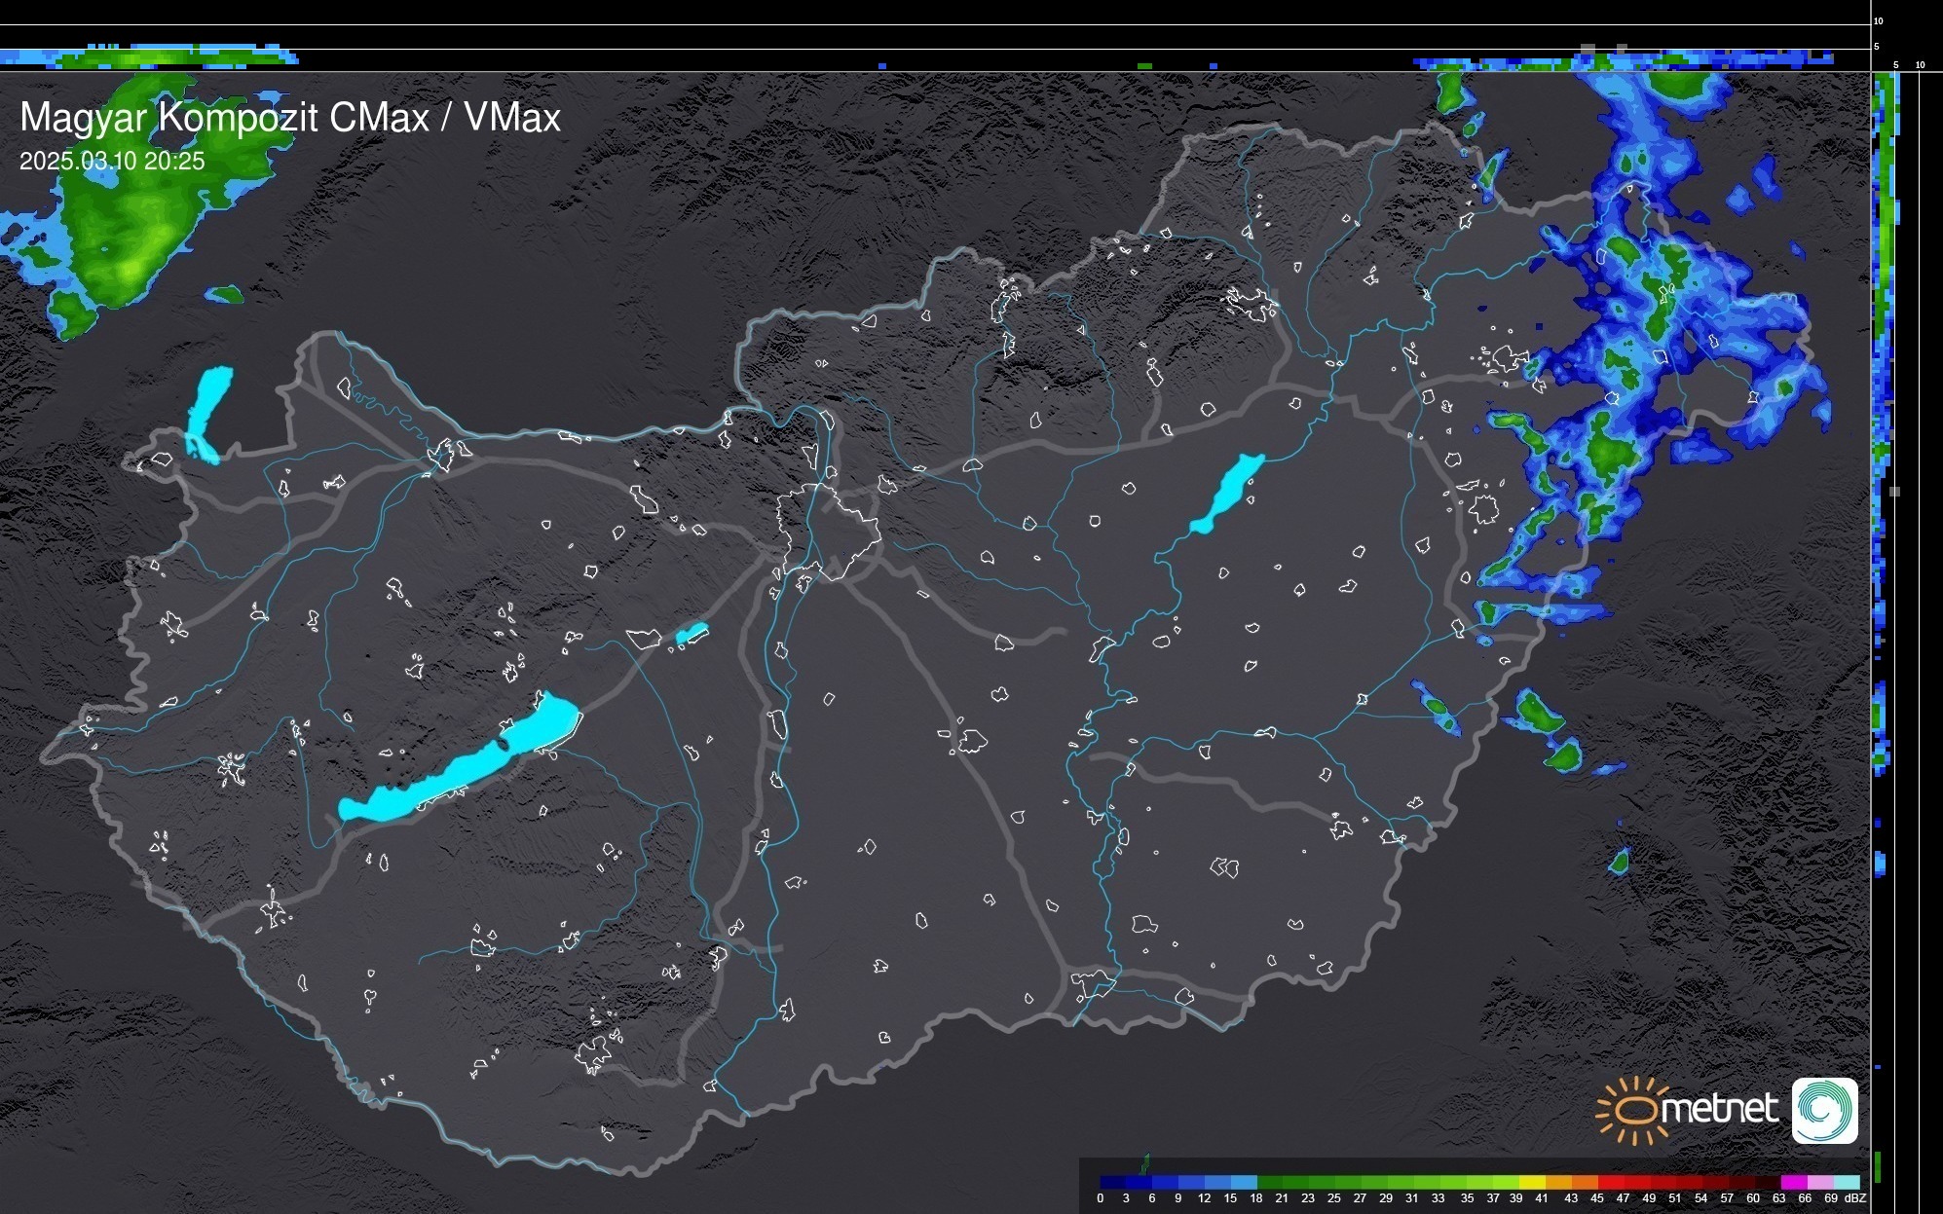Click the pink 66 dBZ legend swatch
The height and width of the screenshot is (1214, 1943).
tap(1819, 1182)
